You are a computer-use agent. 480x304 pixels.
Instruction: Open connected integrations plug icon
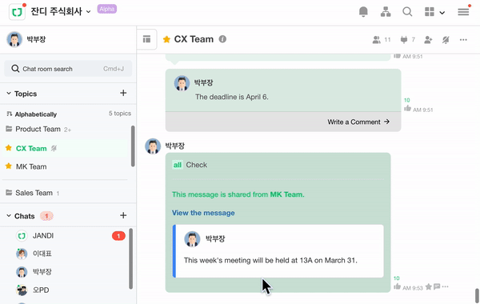(404, 39)
